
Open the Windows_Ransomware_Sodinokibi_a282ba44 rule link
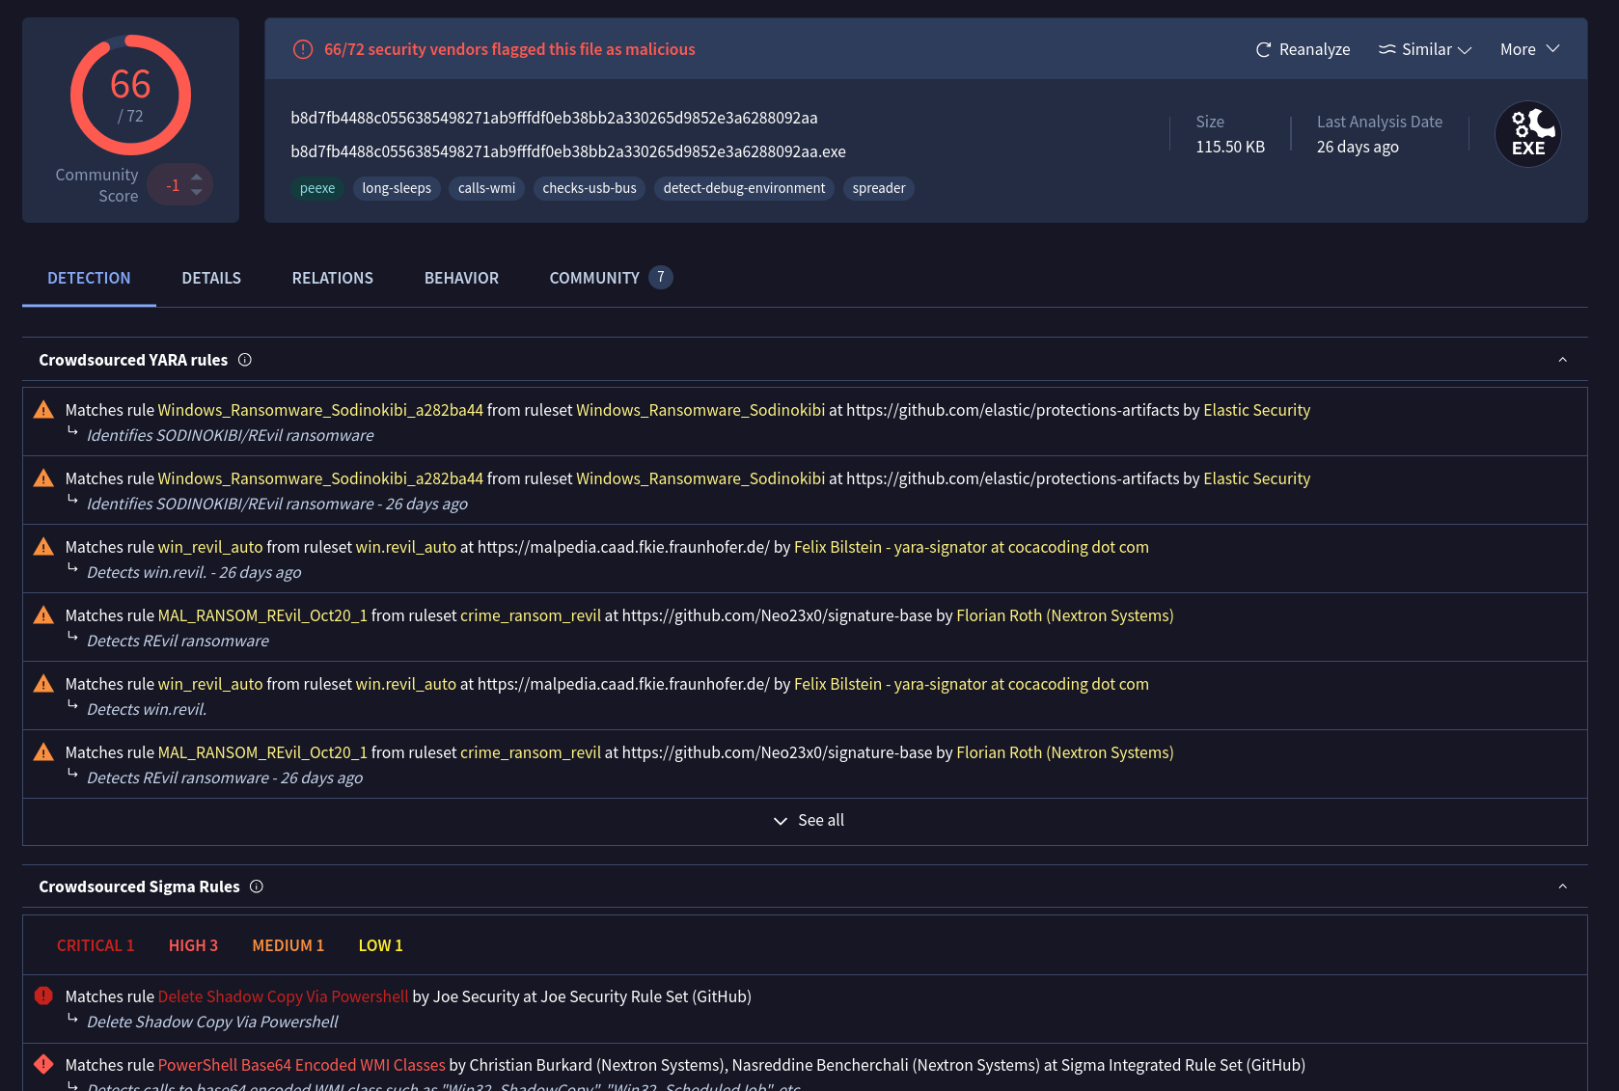[320, 410]
